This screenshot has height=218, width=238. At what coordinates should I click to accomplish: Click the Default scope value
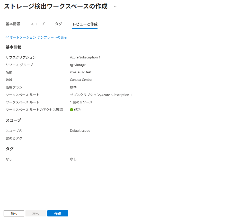pyautogui.click(x=80, y=130)
